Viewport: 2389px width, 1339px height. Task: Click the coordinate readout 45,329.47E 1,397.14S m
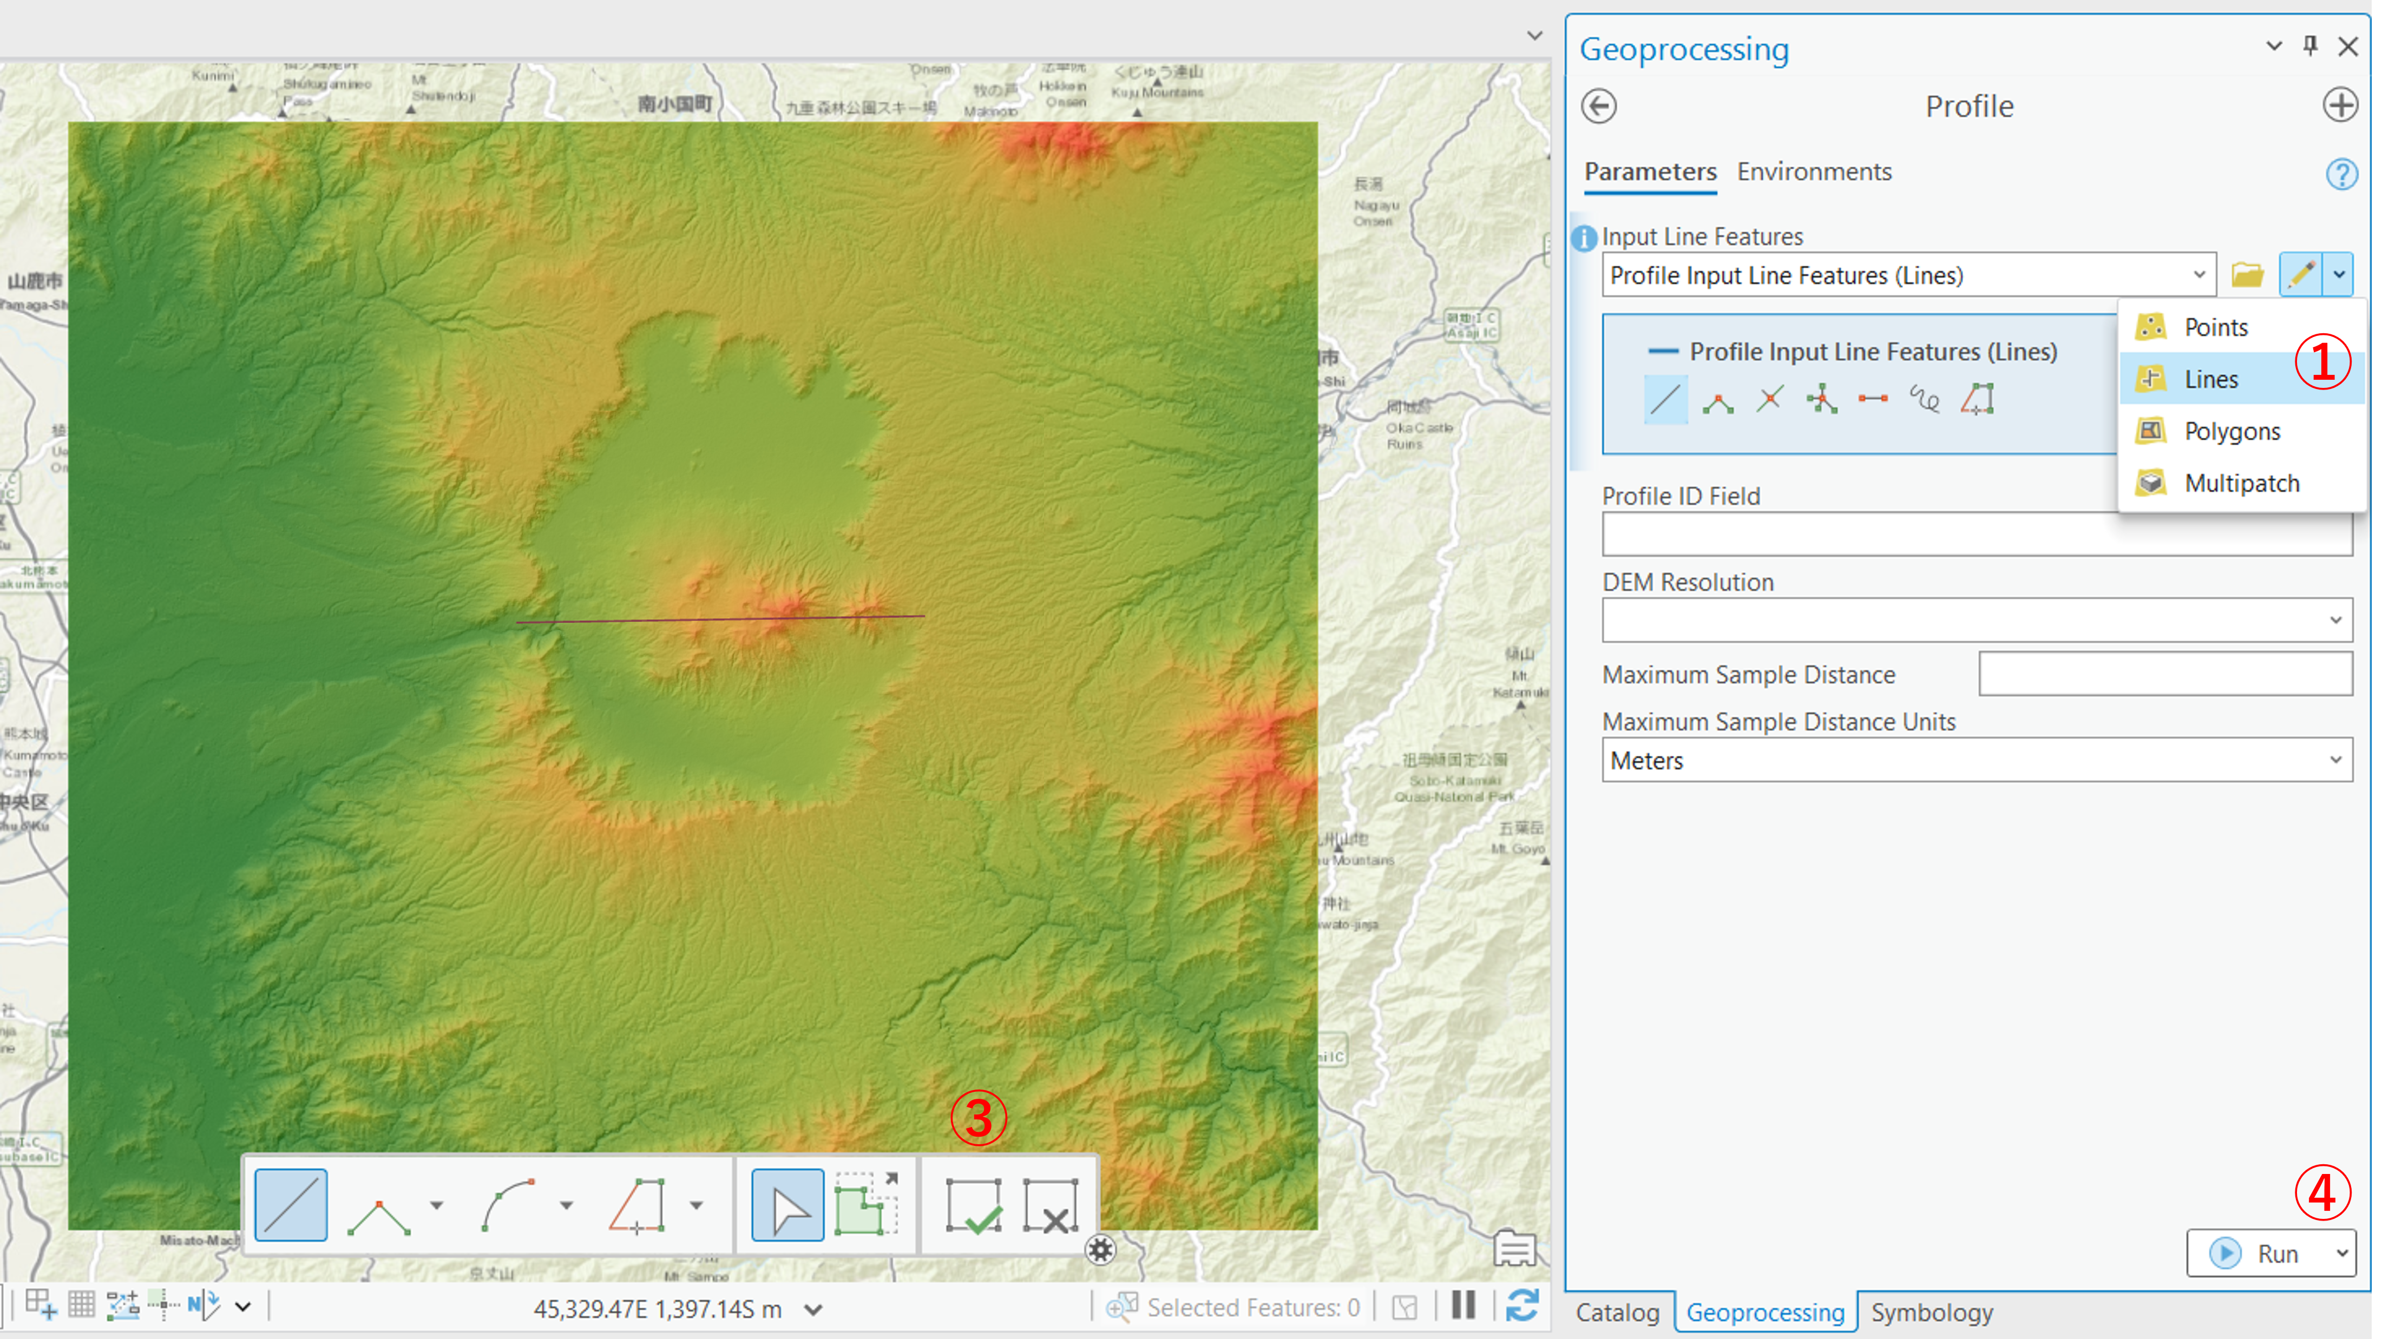pos(658,1308)
